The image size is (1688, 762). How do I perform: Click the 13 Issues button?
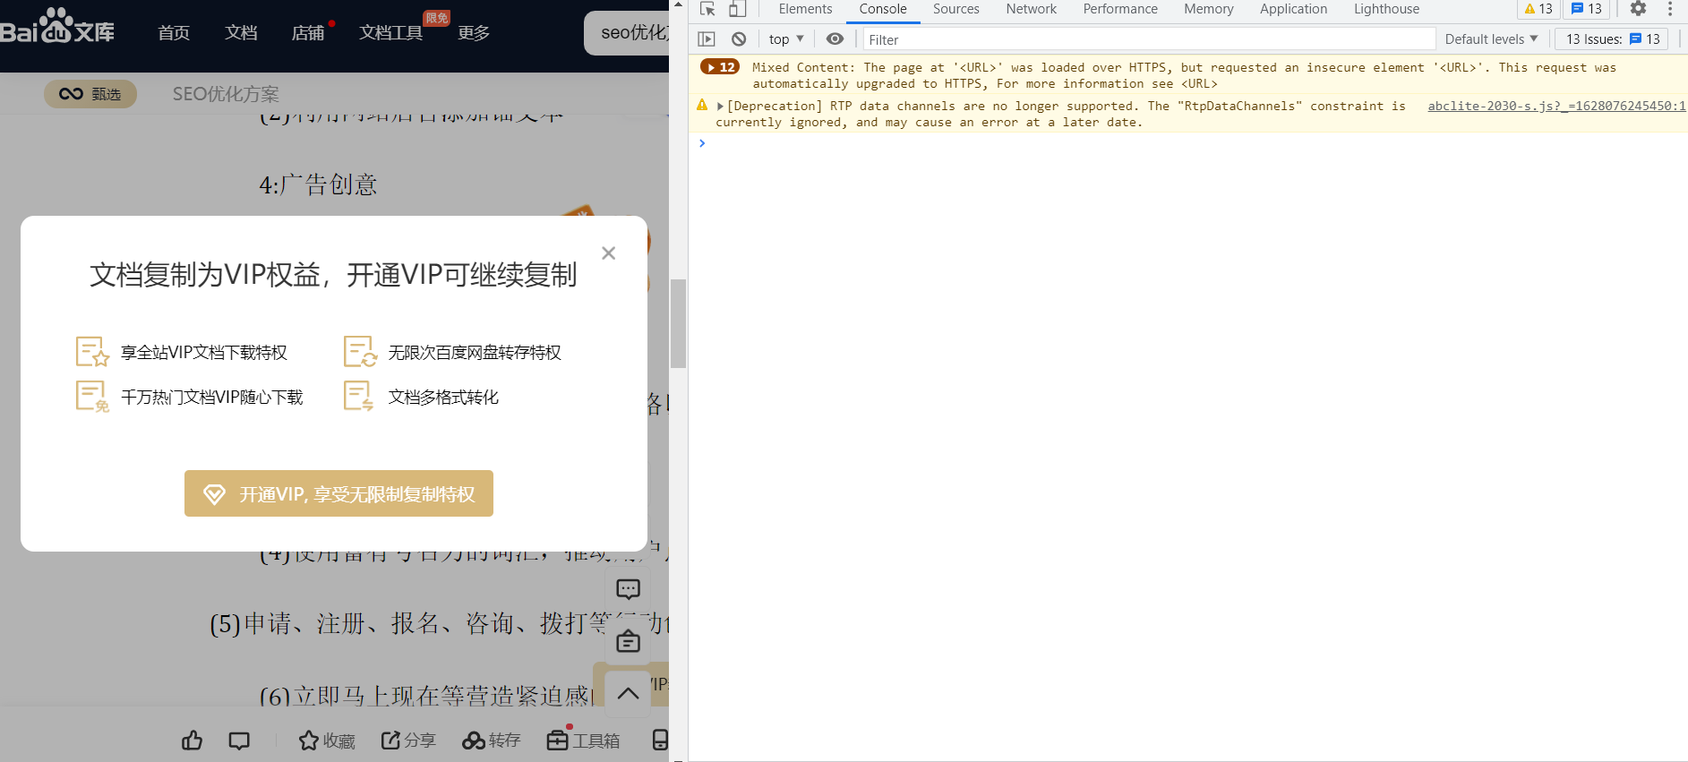1612,39
